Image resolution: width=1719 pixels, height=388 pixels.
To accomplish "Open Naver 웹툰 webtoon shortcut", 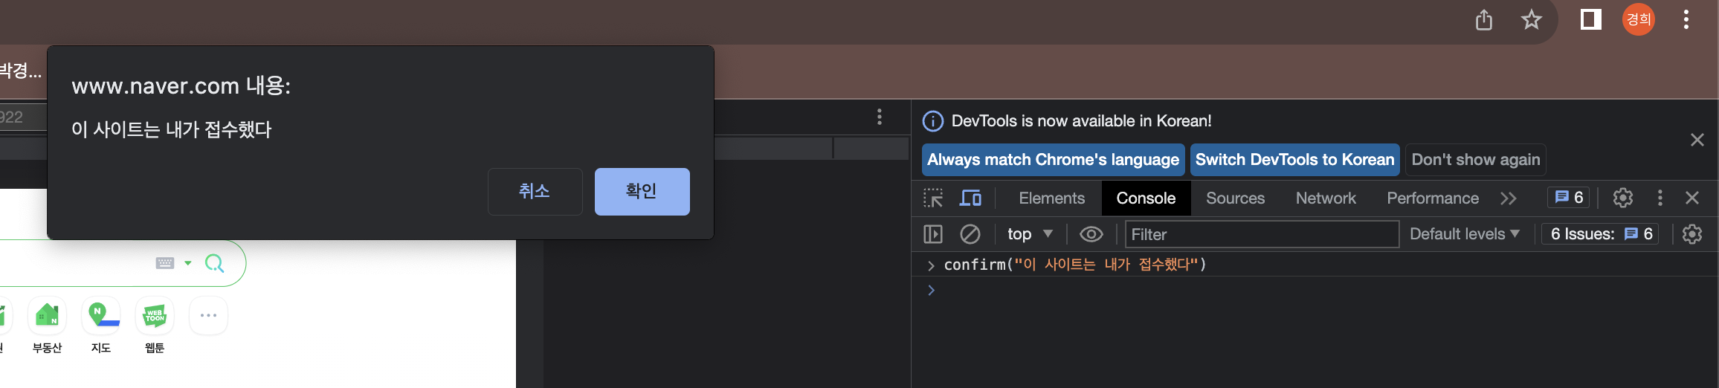I will click(x=154, y=326).
